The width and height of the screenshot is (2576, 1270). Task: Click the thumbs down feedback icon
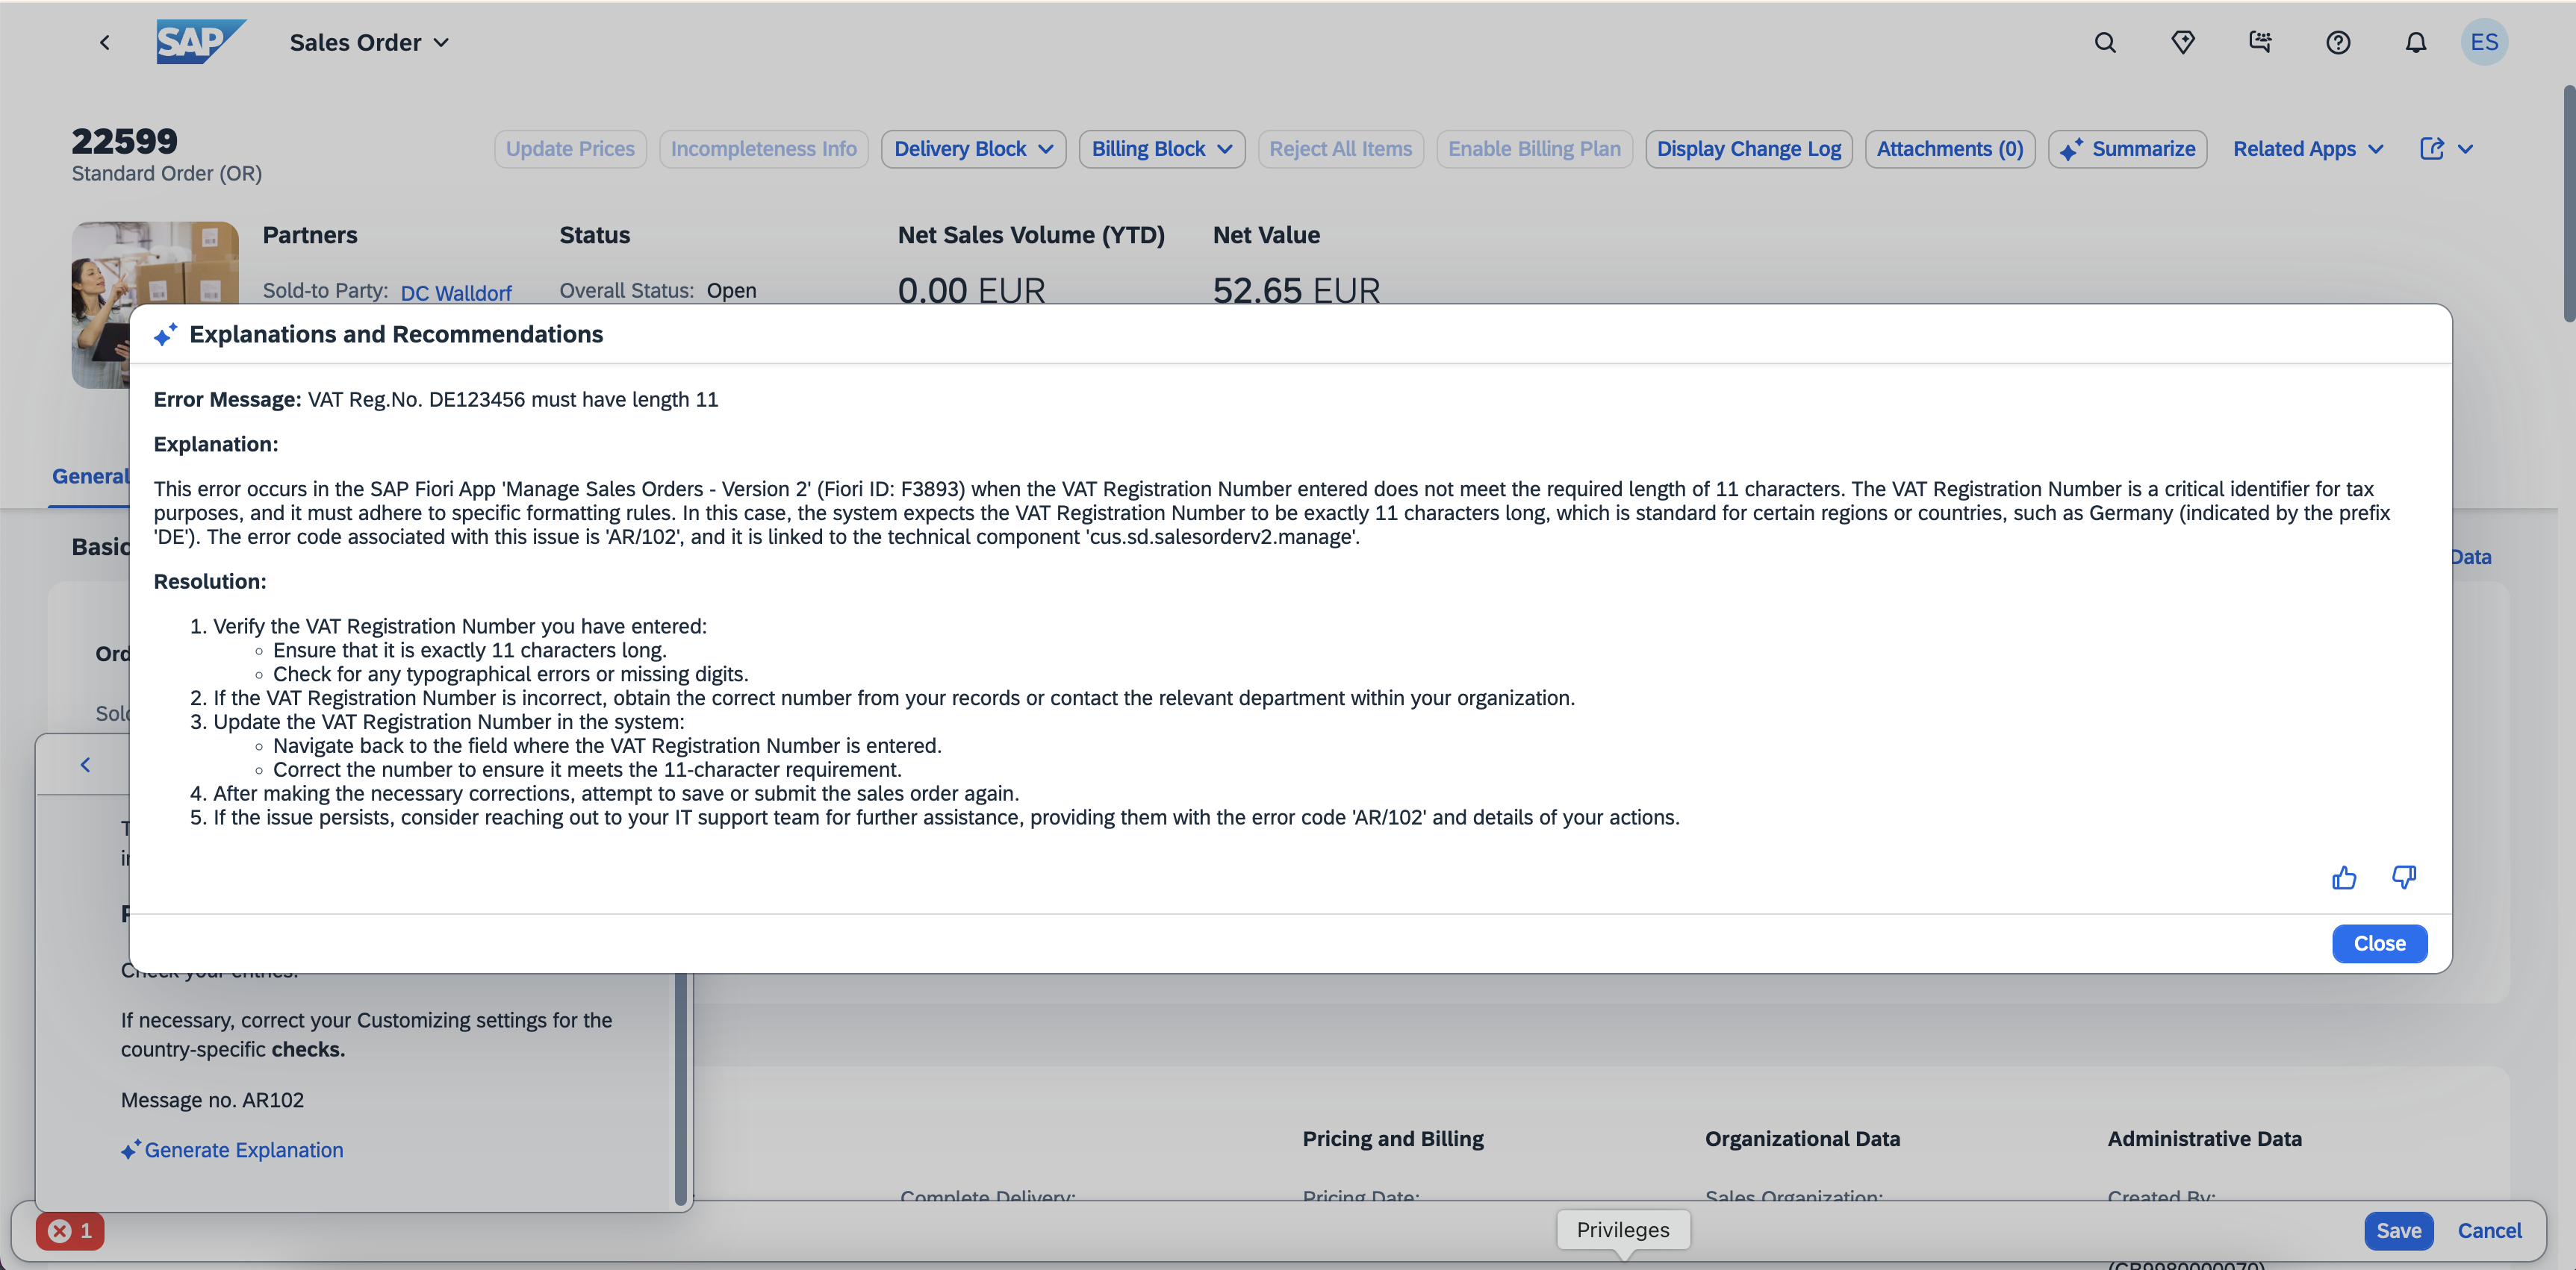point(2403,878)
